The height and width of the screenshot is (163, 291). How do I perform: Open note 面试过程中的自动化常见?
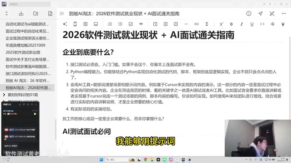[x=27, y=31]
